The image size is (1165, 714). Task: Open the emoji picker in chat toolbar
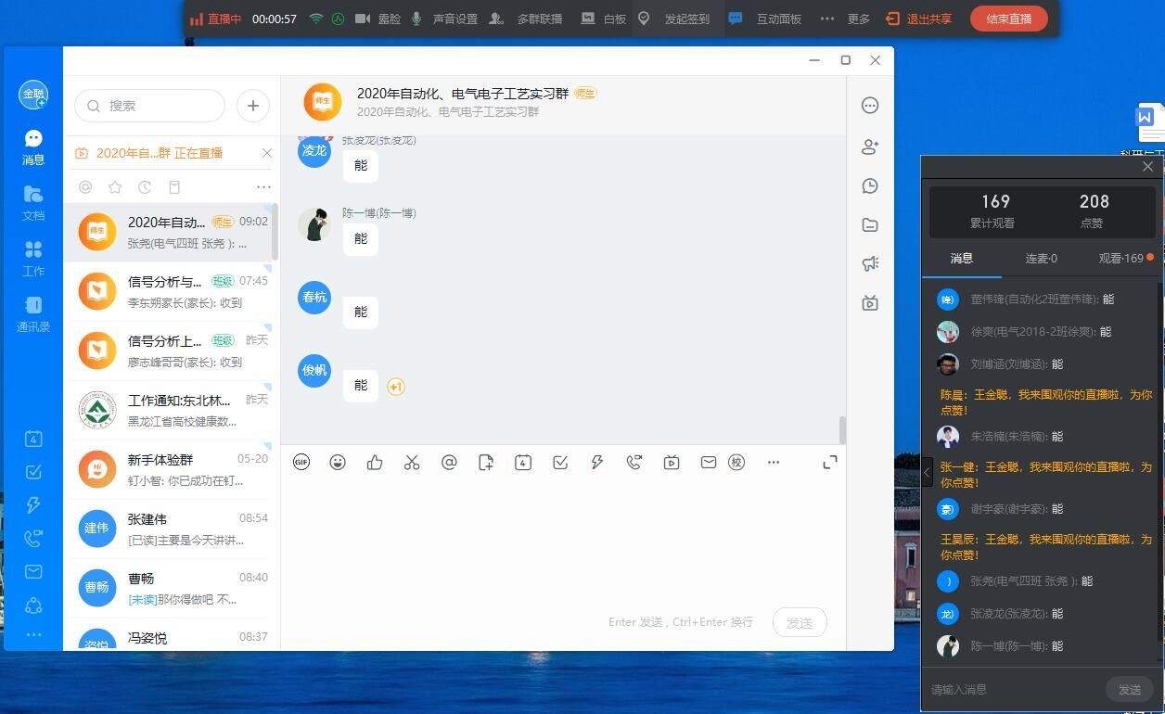click(338, 462)
